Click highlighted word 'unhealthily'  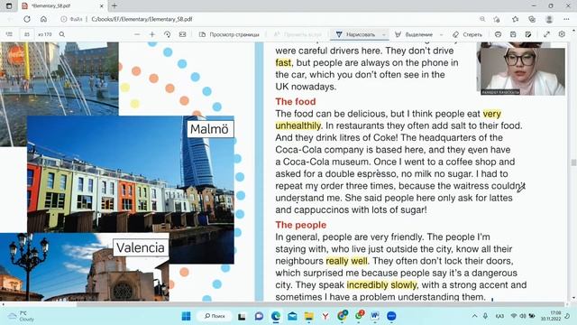click(298, 125)
